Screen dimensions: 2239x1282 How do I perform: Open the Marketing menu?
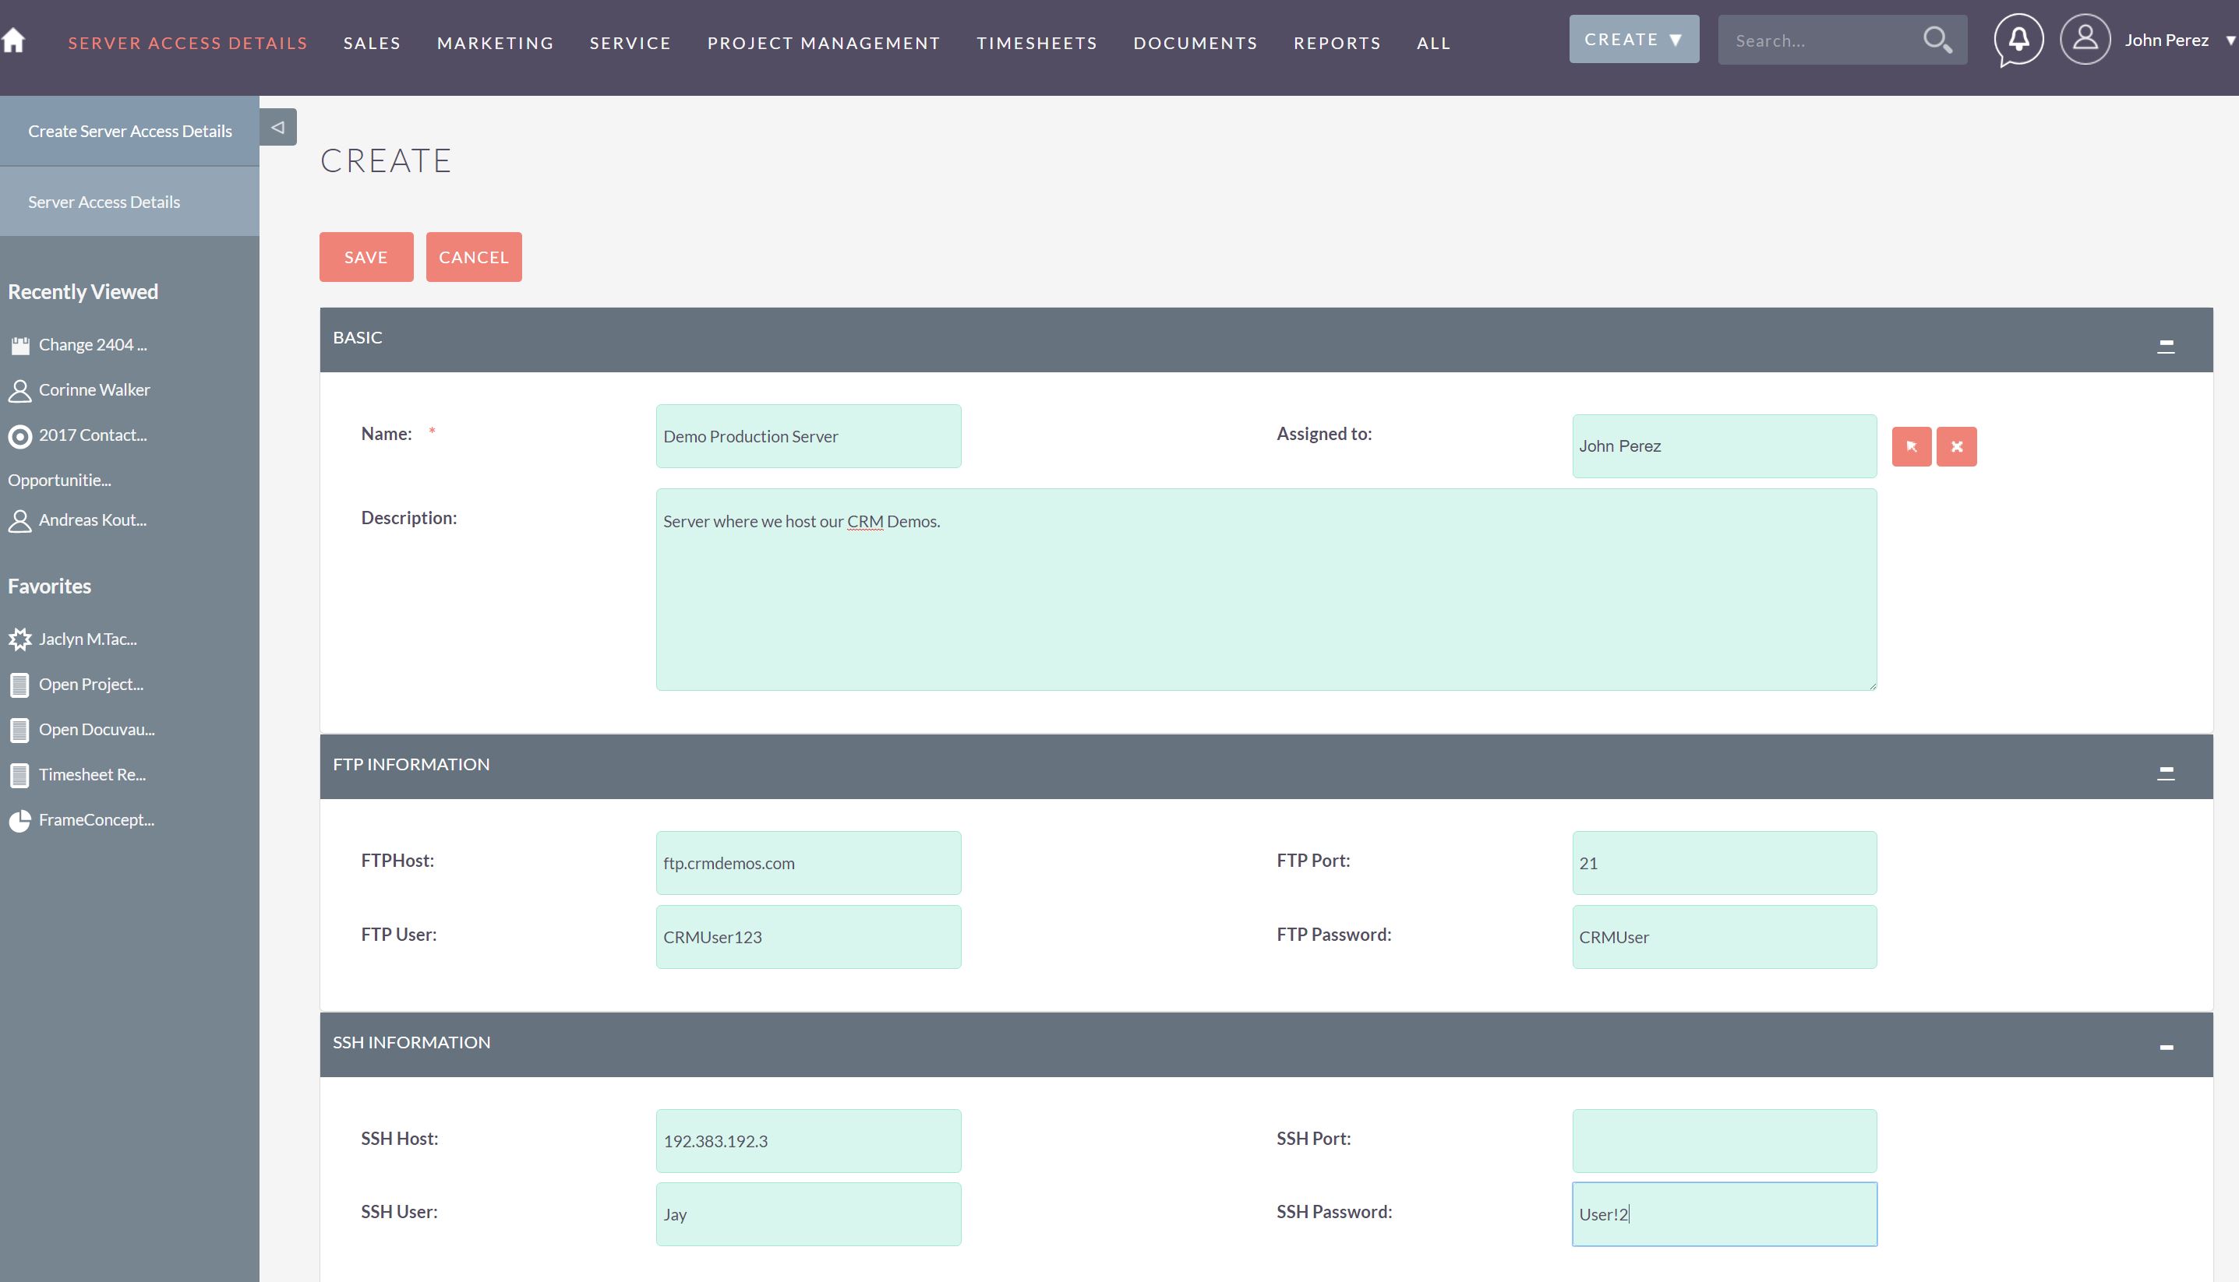(x=495, y=43)
